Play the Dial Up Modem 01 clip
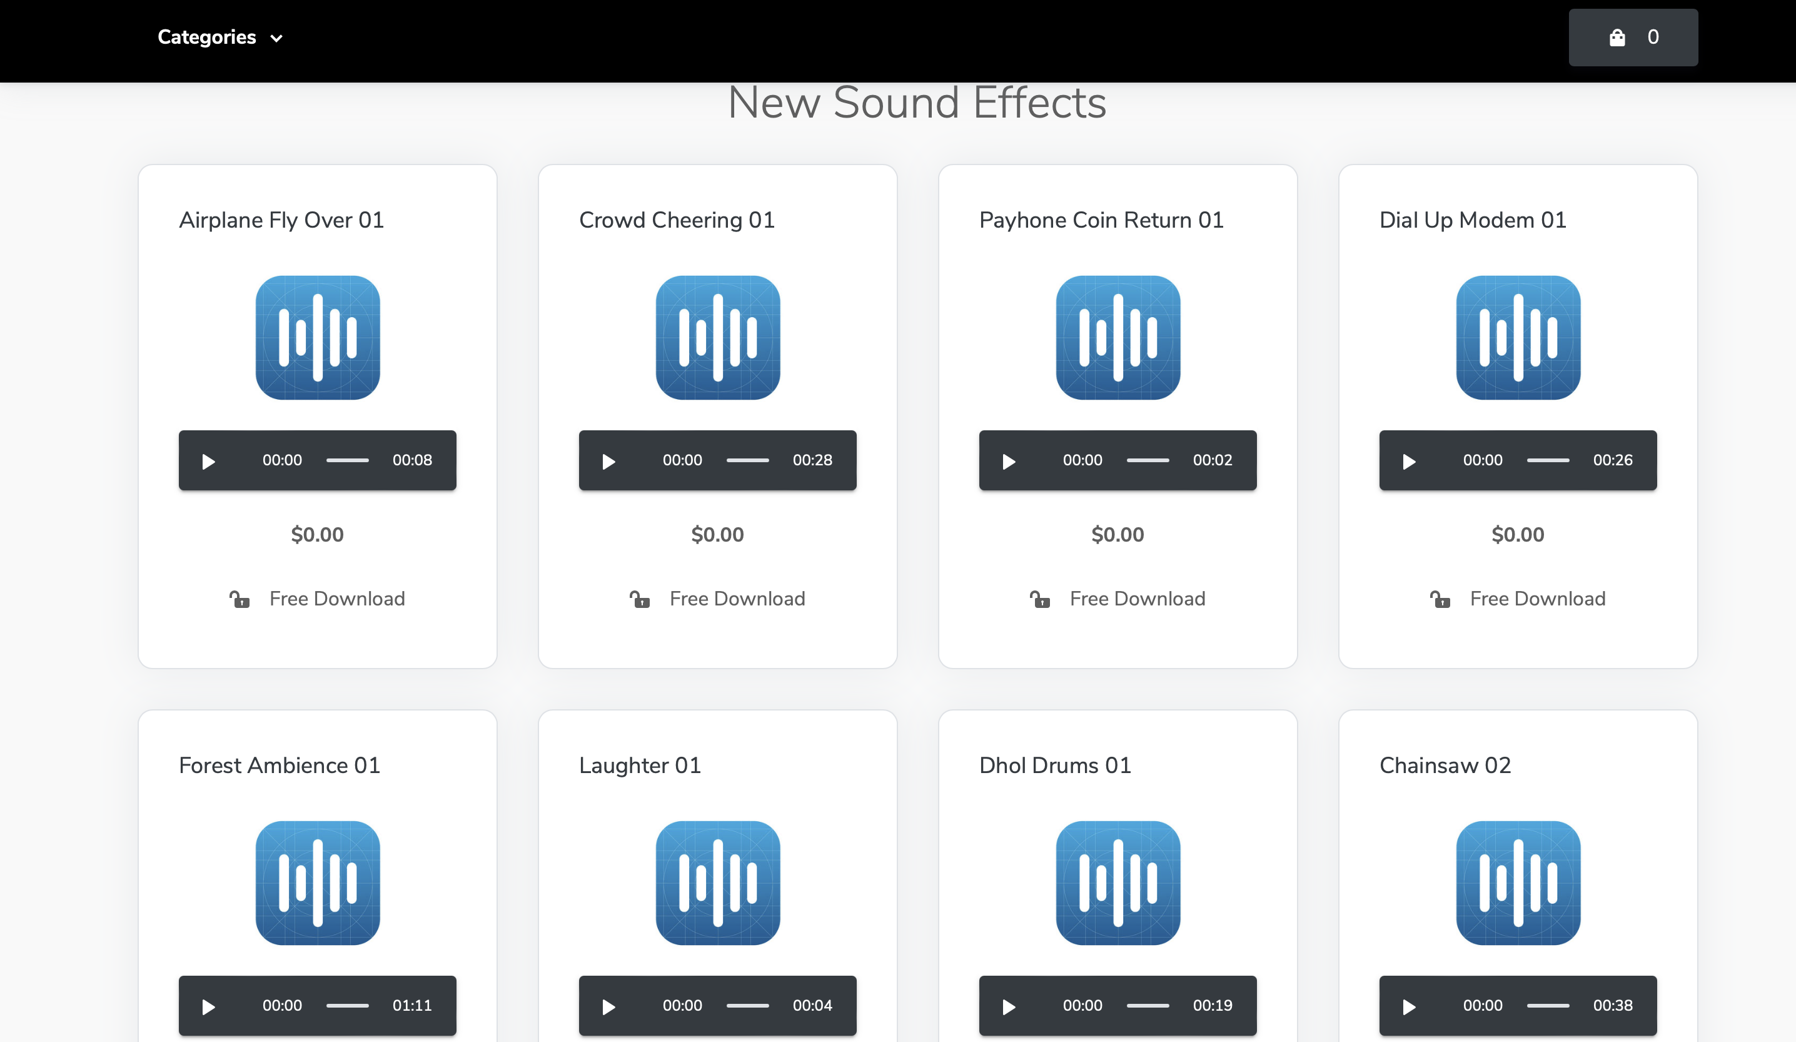Image resolution: width=1796 pixels, height=1042 pixels. pos(1409,461)
